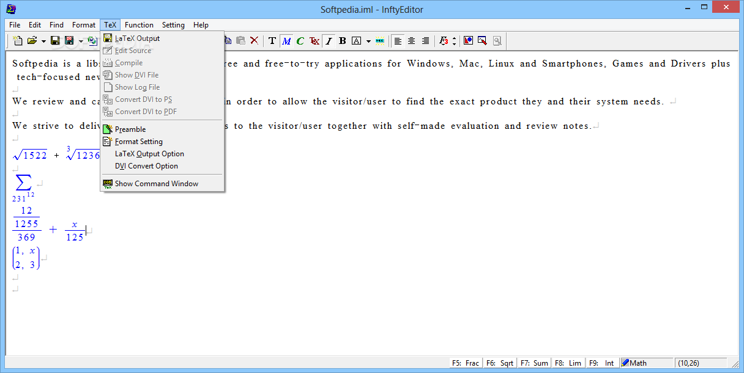
Task: Choose Show Command Window
Action: click(162, 184)
